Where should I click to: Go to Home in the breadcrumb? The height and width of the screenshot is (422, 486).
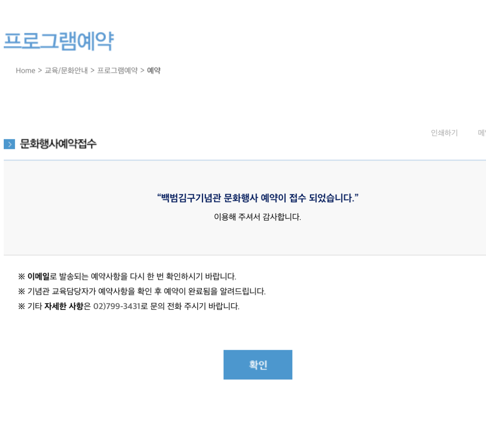[25, 71]
